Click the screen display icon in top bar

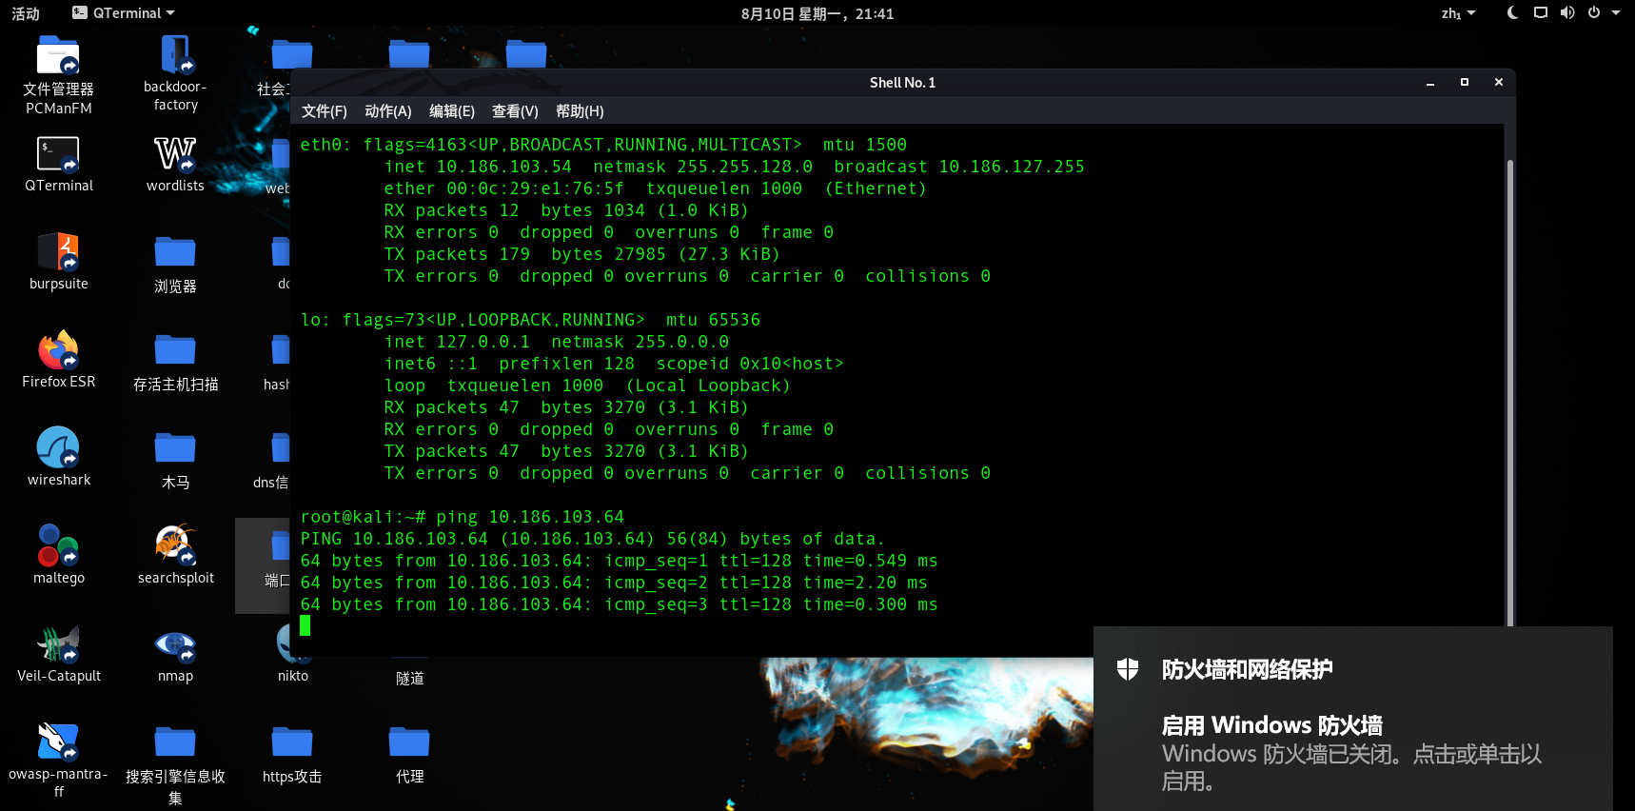click(x=1541, y=12)
